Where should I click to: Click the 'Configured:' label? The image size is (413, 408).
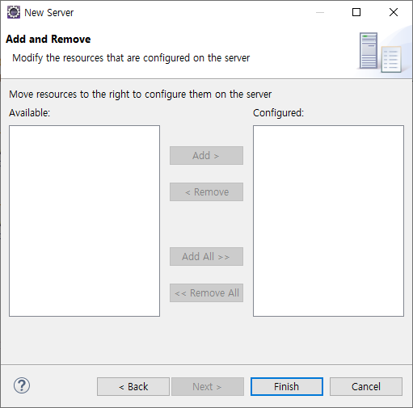tap(278, 112)
